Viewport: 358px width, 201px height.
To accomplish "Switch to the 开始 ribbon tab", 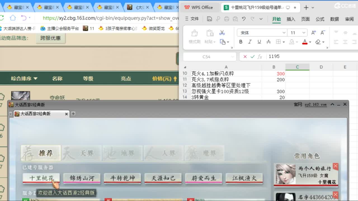I will coord(276,19).
